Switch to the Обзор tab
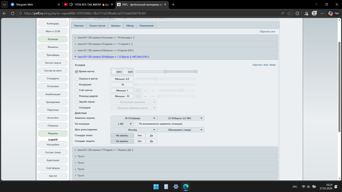Viewport: 342px width, 192px height. coord(130,26)
